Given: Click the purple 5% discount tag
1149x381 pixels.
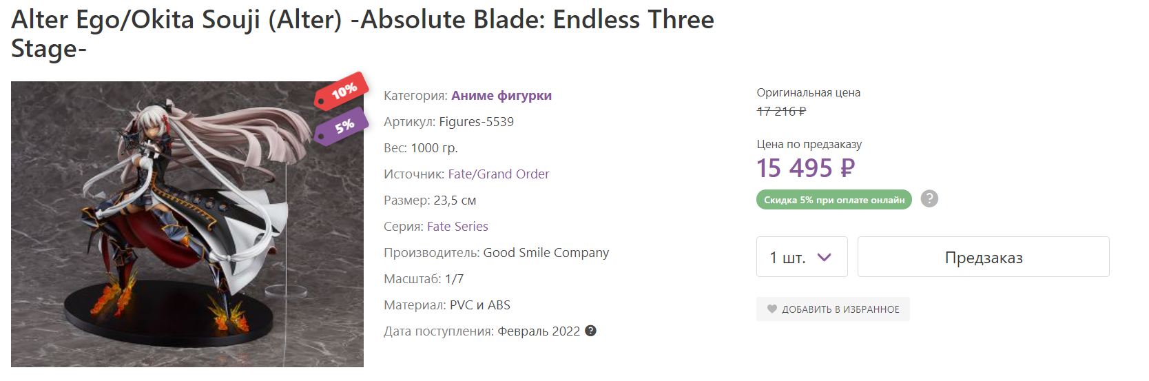Looking at the screenshot, I should 341,127.
